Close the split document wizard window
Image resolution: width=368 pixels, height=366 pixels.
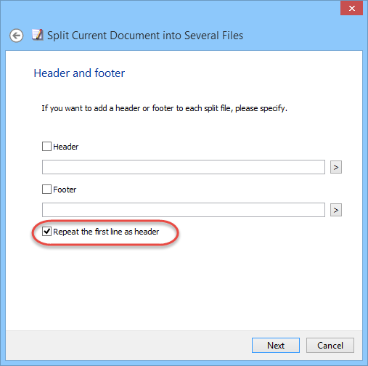[351, 8]
